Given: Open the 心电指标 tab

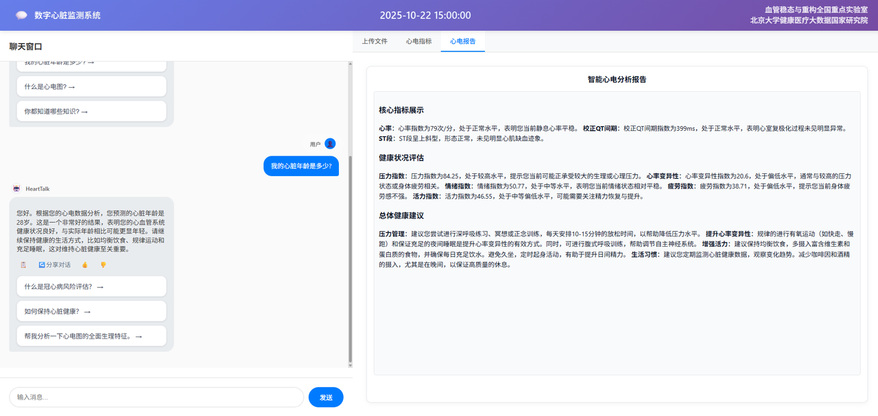Looking at the screenshot, I should [x=418, y=41].
